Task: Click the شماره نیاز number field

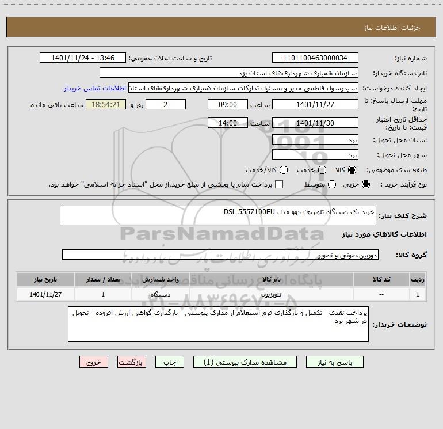Action: [315, 58]
